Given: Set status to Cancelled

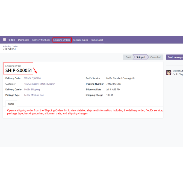Looking at the screenshot, I should (155, 57).
